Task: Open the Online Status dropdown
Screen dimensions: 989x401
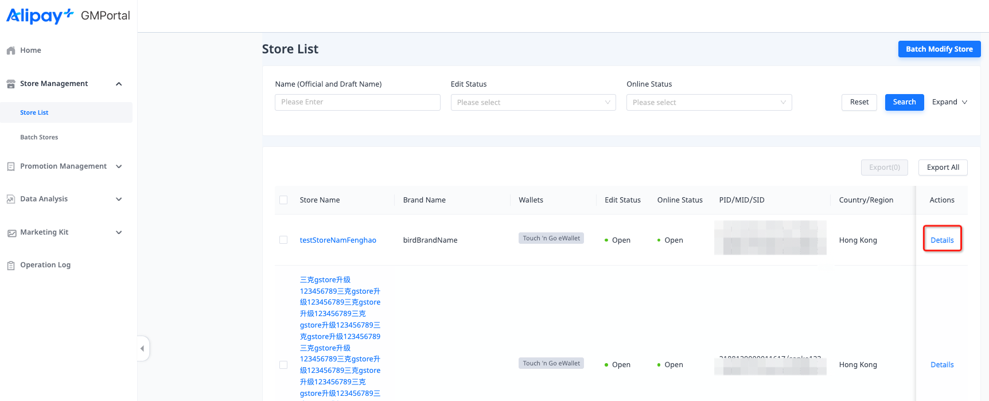Action: (x=708, y=102)
